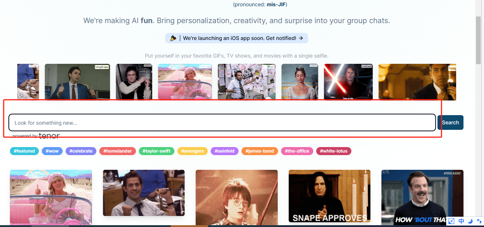The width and height of the screenshot is (484, 227).
Task: Open the office worker fist-pump GIF card
Action: pos(144,193)
